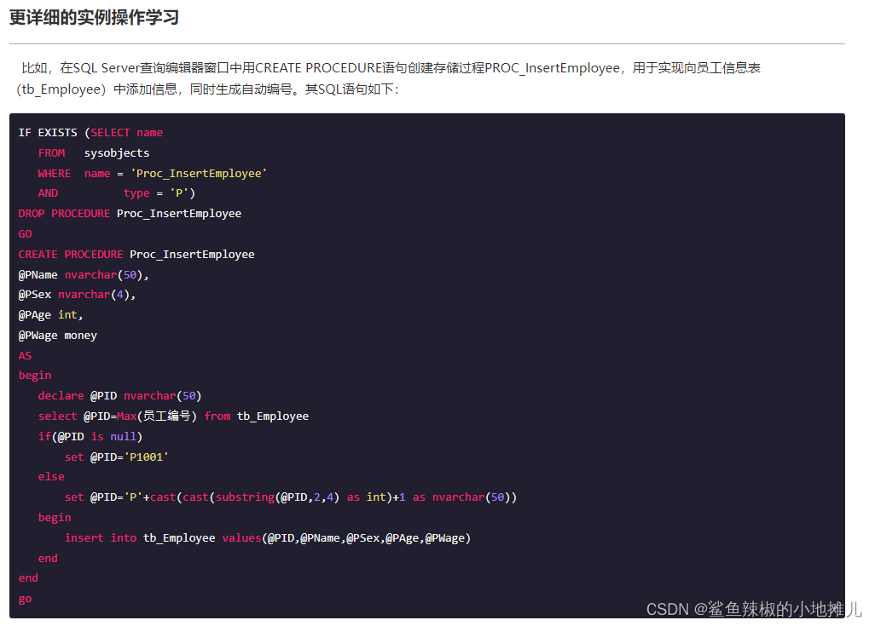Click the set @PID='P'+cast(cast(substring line
The height and width of the screenshot is (626, 875).
(x=291, y=497)
